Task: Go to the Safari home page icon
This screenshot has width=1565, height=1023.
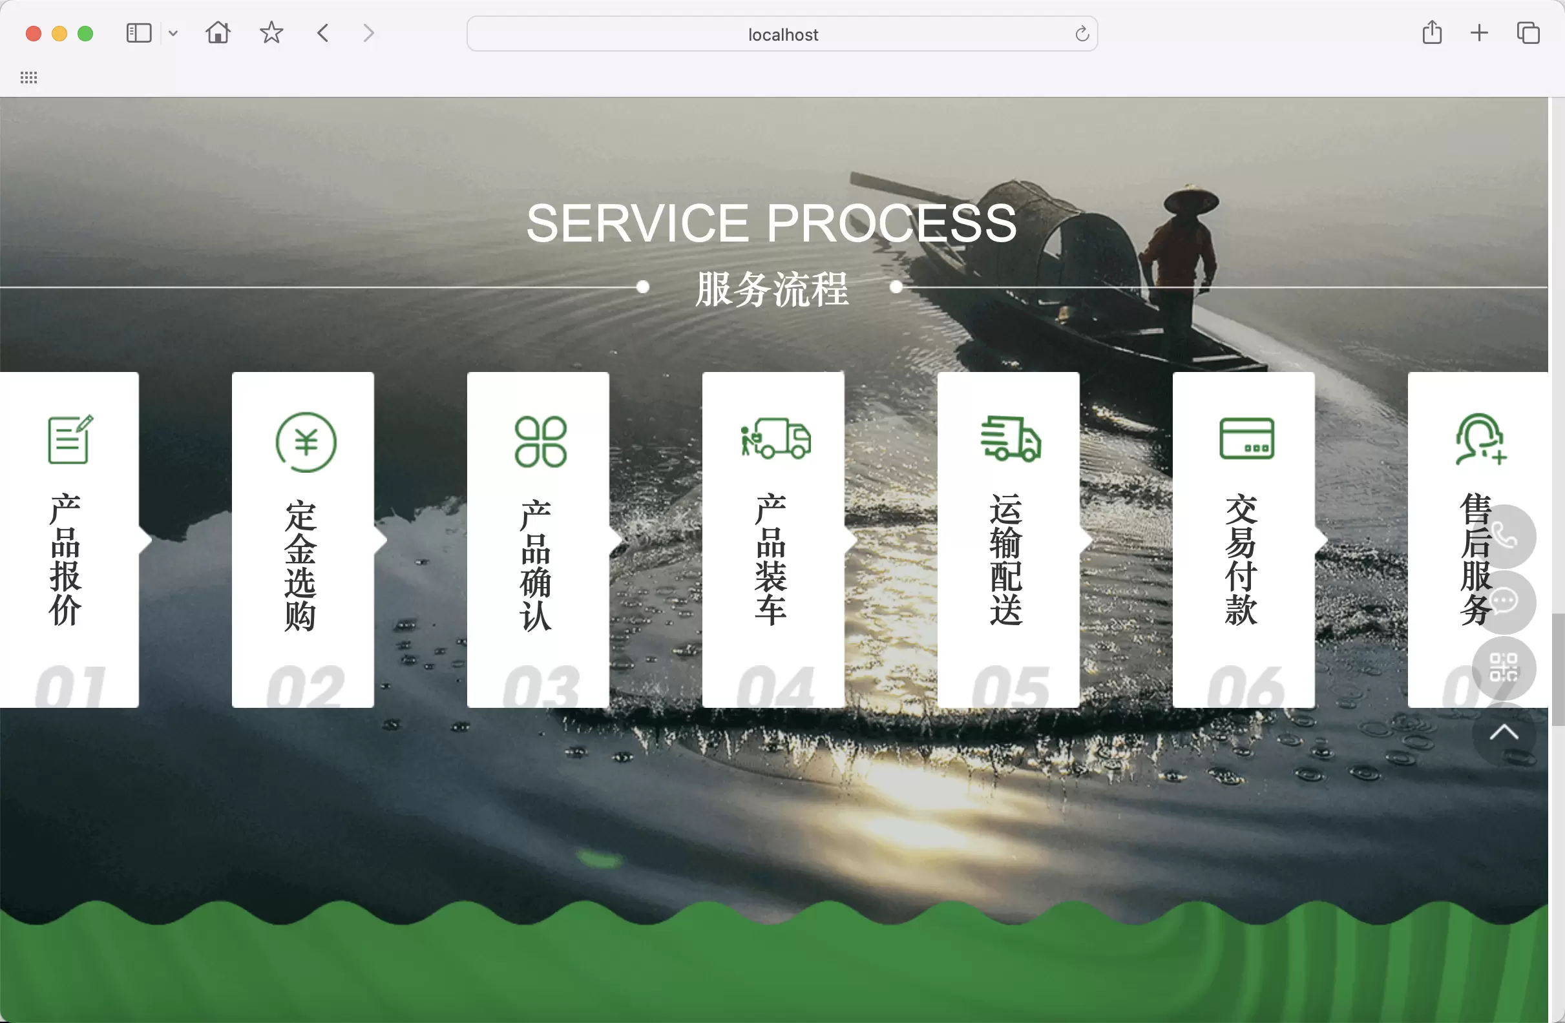Action: click(218, 32)
